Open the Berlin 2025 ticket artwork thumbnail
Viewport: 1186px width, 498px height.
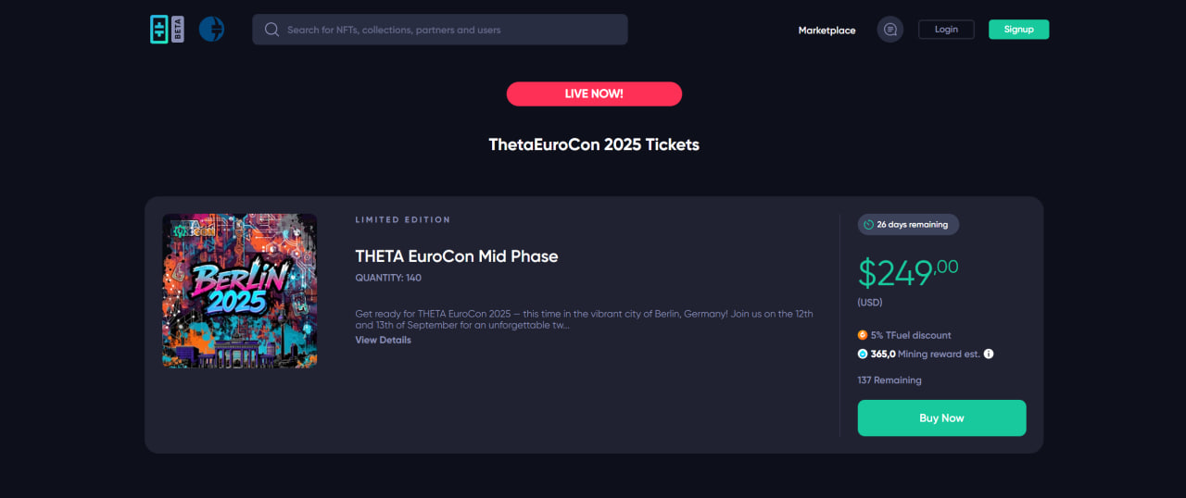(x=240, y=291)
